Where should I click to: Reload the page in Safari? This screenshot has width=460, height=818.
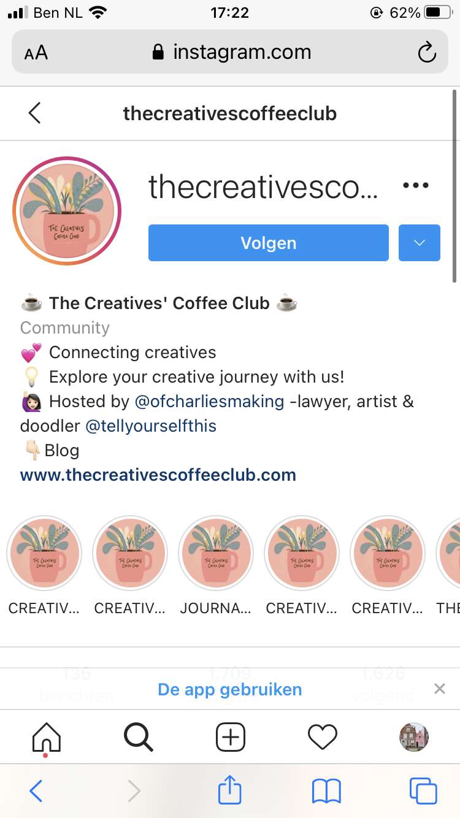point(427,53)
